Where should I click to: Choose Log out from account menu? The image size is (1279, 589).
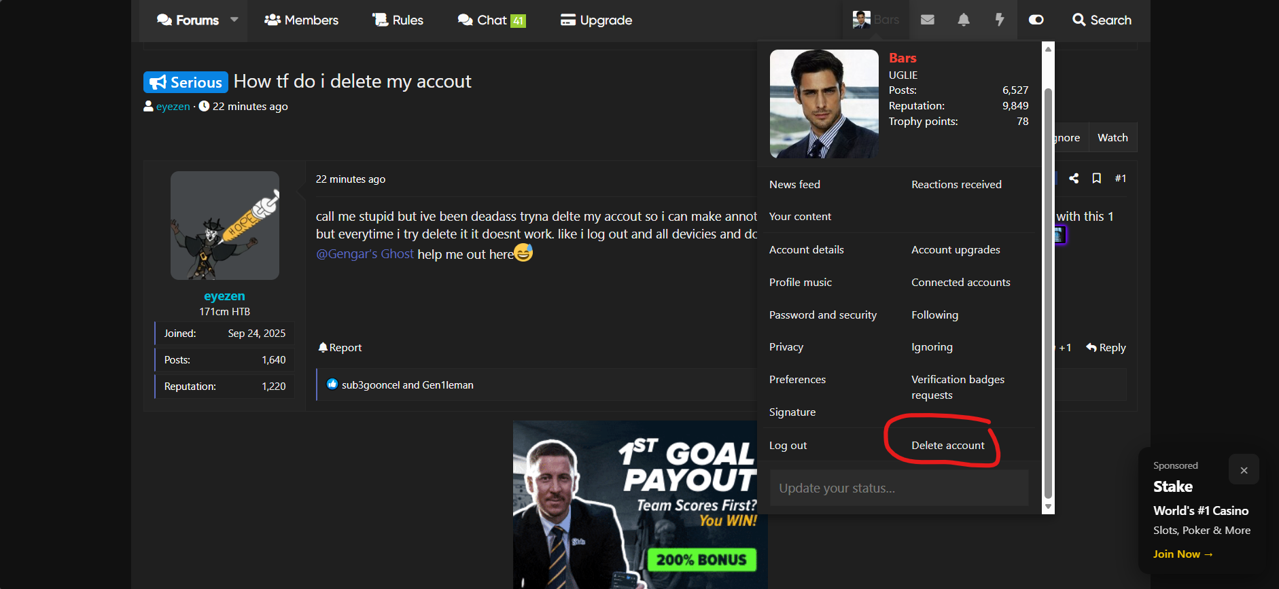[788, 445]
